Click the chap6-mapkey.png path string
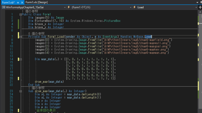The height and width of the screenshot is (113, 202). click(x=135, y=50)
